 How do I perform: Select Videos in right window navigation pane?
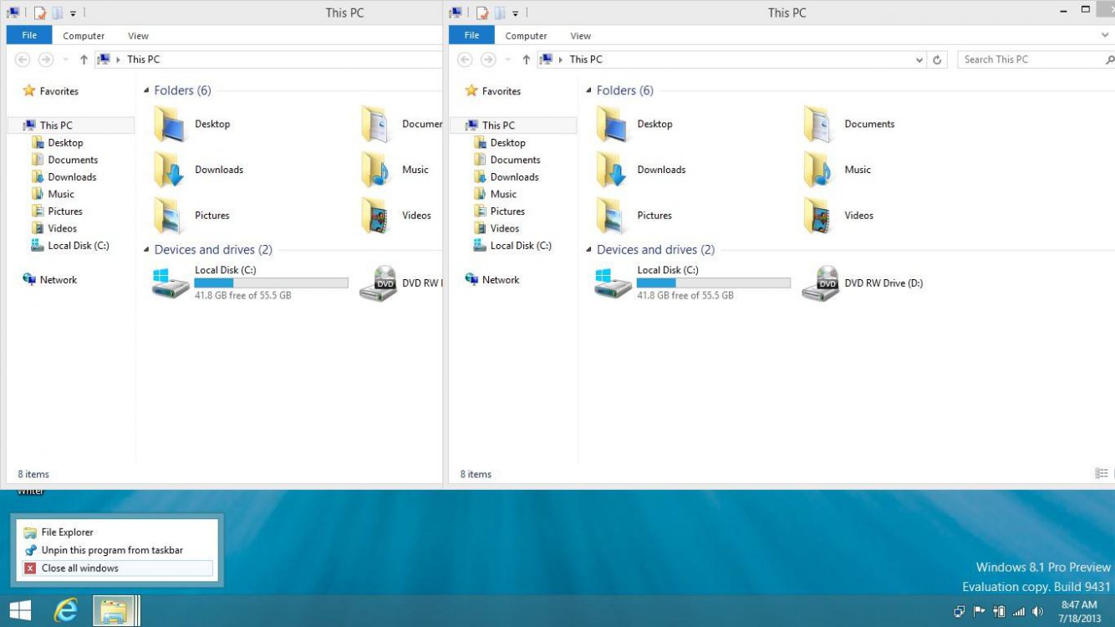[504, 228]
